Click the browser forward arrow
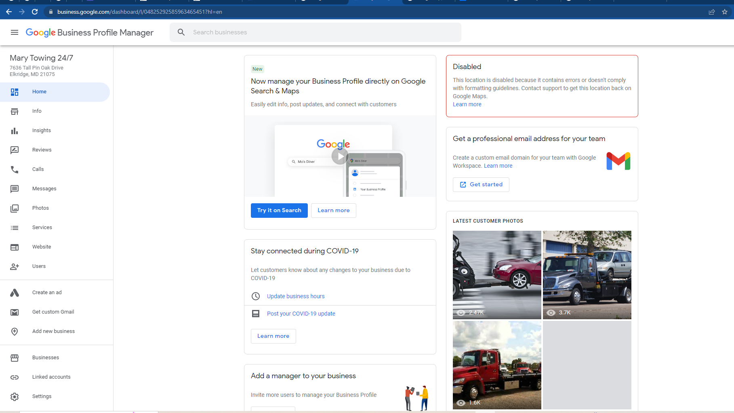Image resolution: width=734 pixels, height=413 pixels. (22, 12)
